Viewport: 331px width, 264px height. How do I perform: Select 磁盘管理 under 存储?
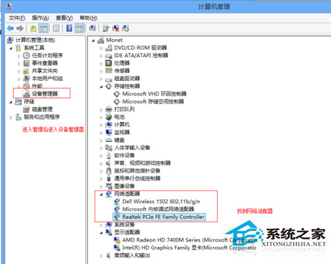pos(42,109)
